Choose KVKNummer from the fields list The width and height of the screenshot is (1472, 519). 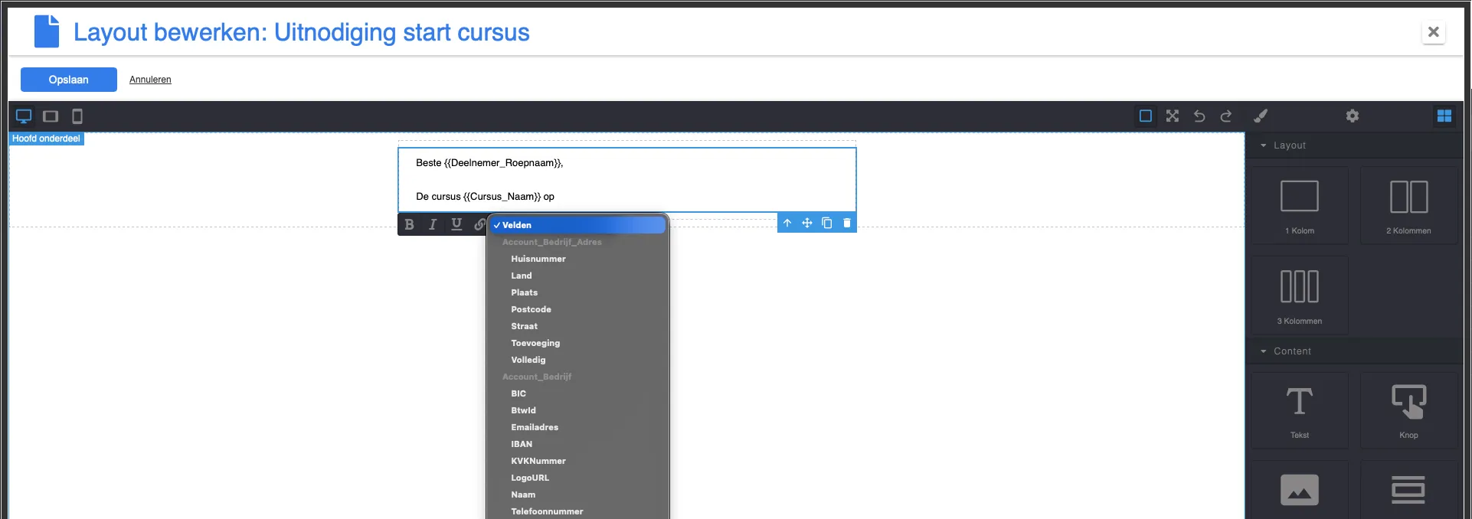click(x=578, y=461)
